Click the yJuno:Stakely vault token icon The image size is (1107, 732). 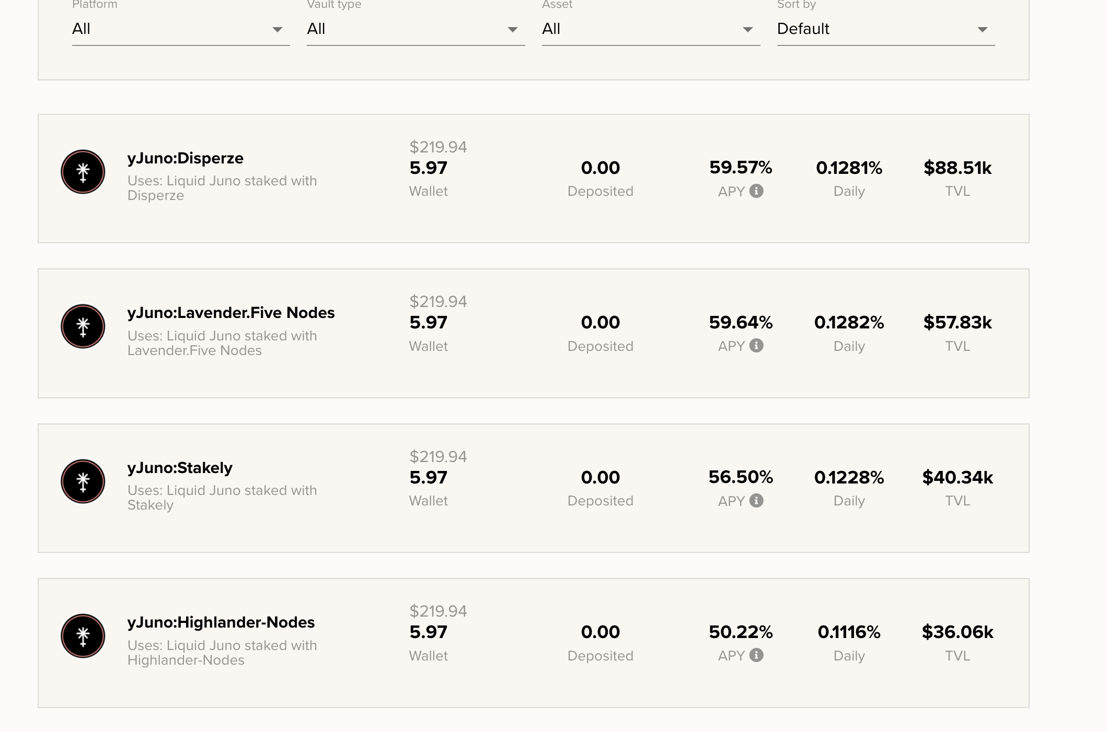83,481
